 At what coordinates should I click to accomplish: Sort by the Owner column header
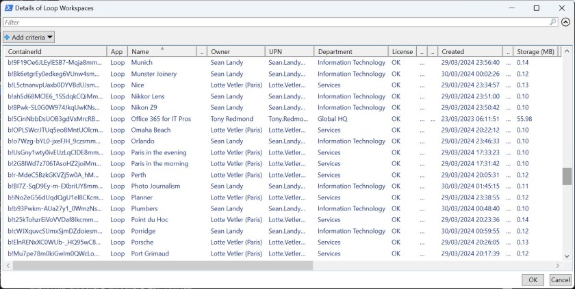[x=235, y=51]
